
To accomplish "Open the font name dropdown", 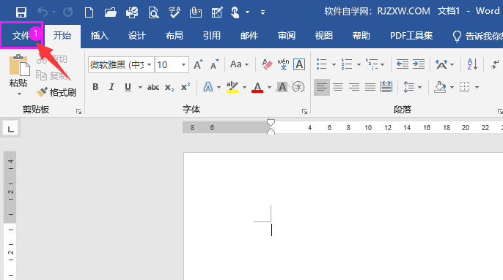I will click(x=149, y=64).
